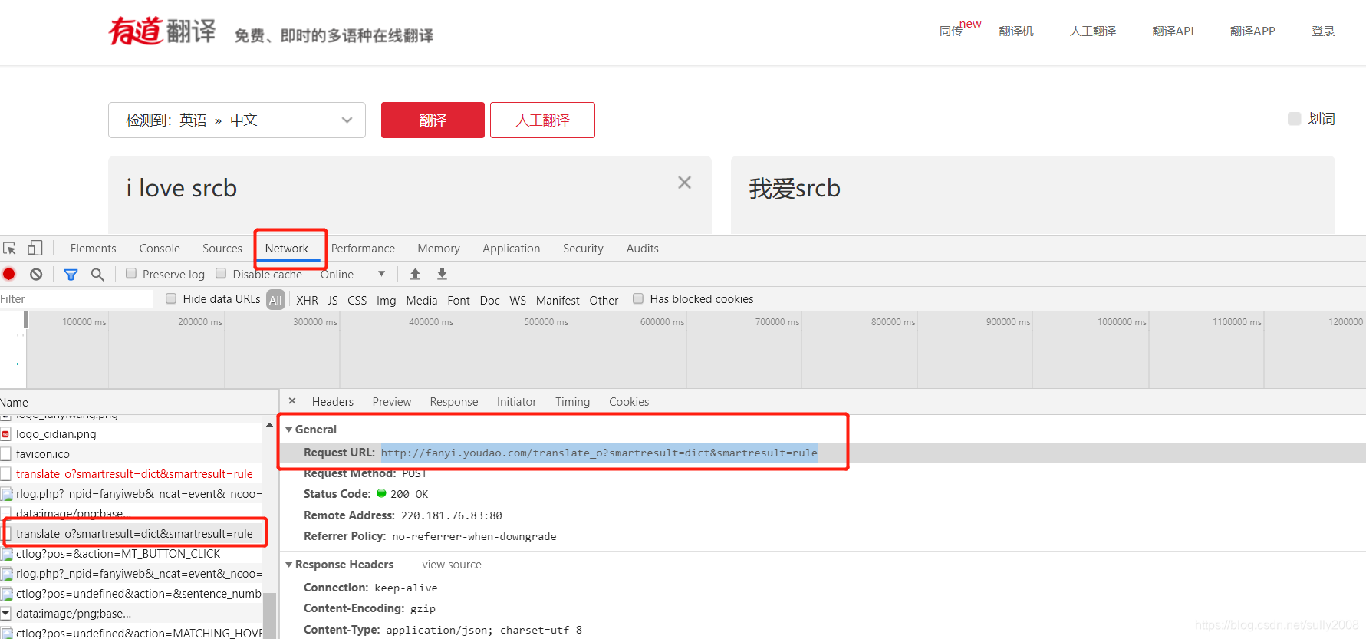Screen dimensions: 1366x639
Task: Switch to the Network tab
Action: [x=287, y=249]
